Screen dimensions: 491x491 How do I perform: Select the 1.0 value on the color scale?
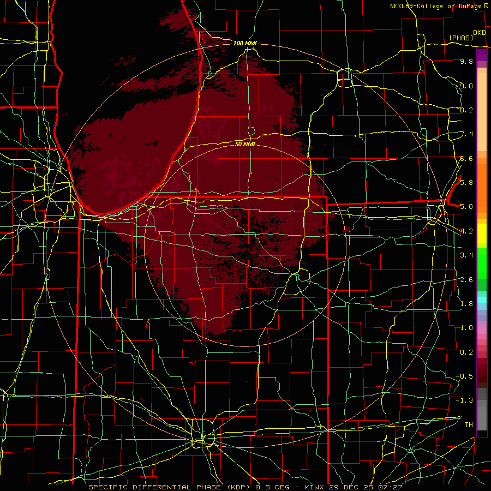(x=466, y=328)
